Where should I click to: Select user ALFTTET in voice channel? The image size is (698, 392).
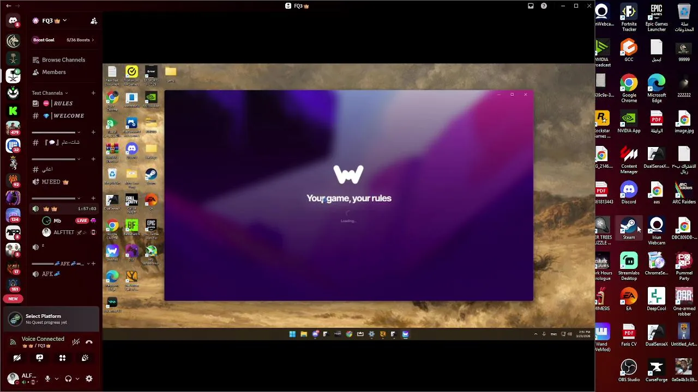click(x=68, y=232)
